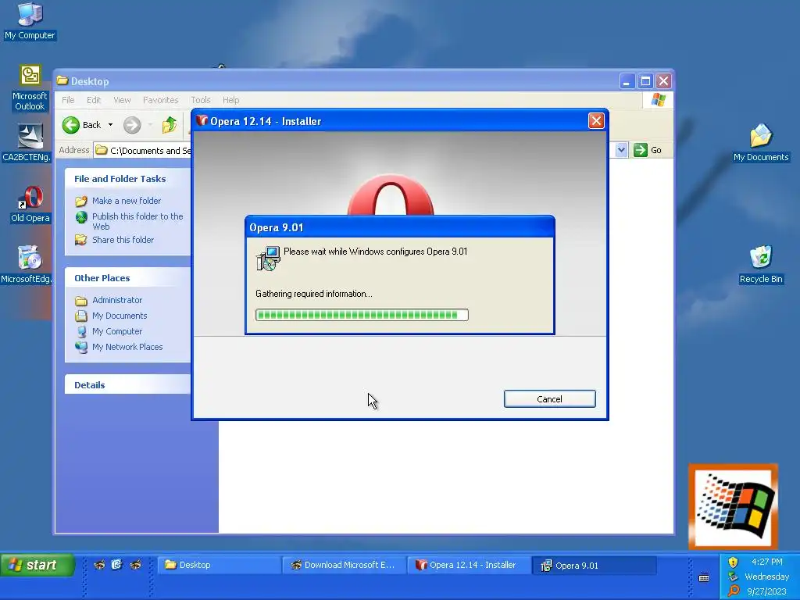Click the third quick launch icon
This screenshot has height=600, width=800.
(x=135, y=565)
